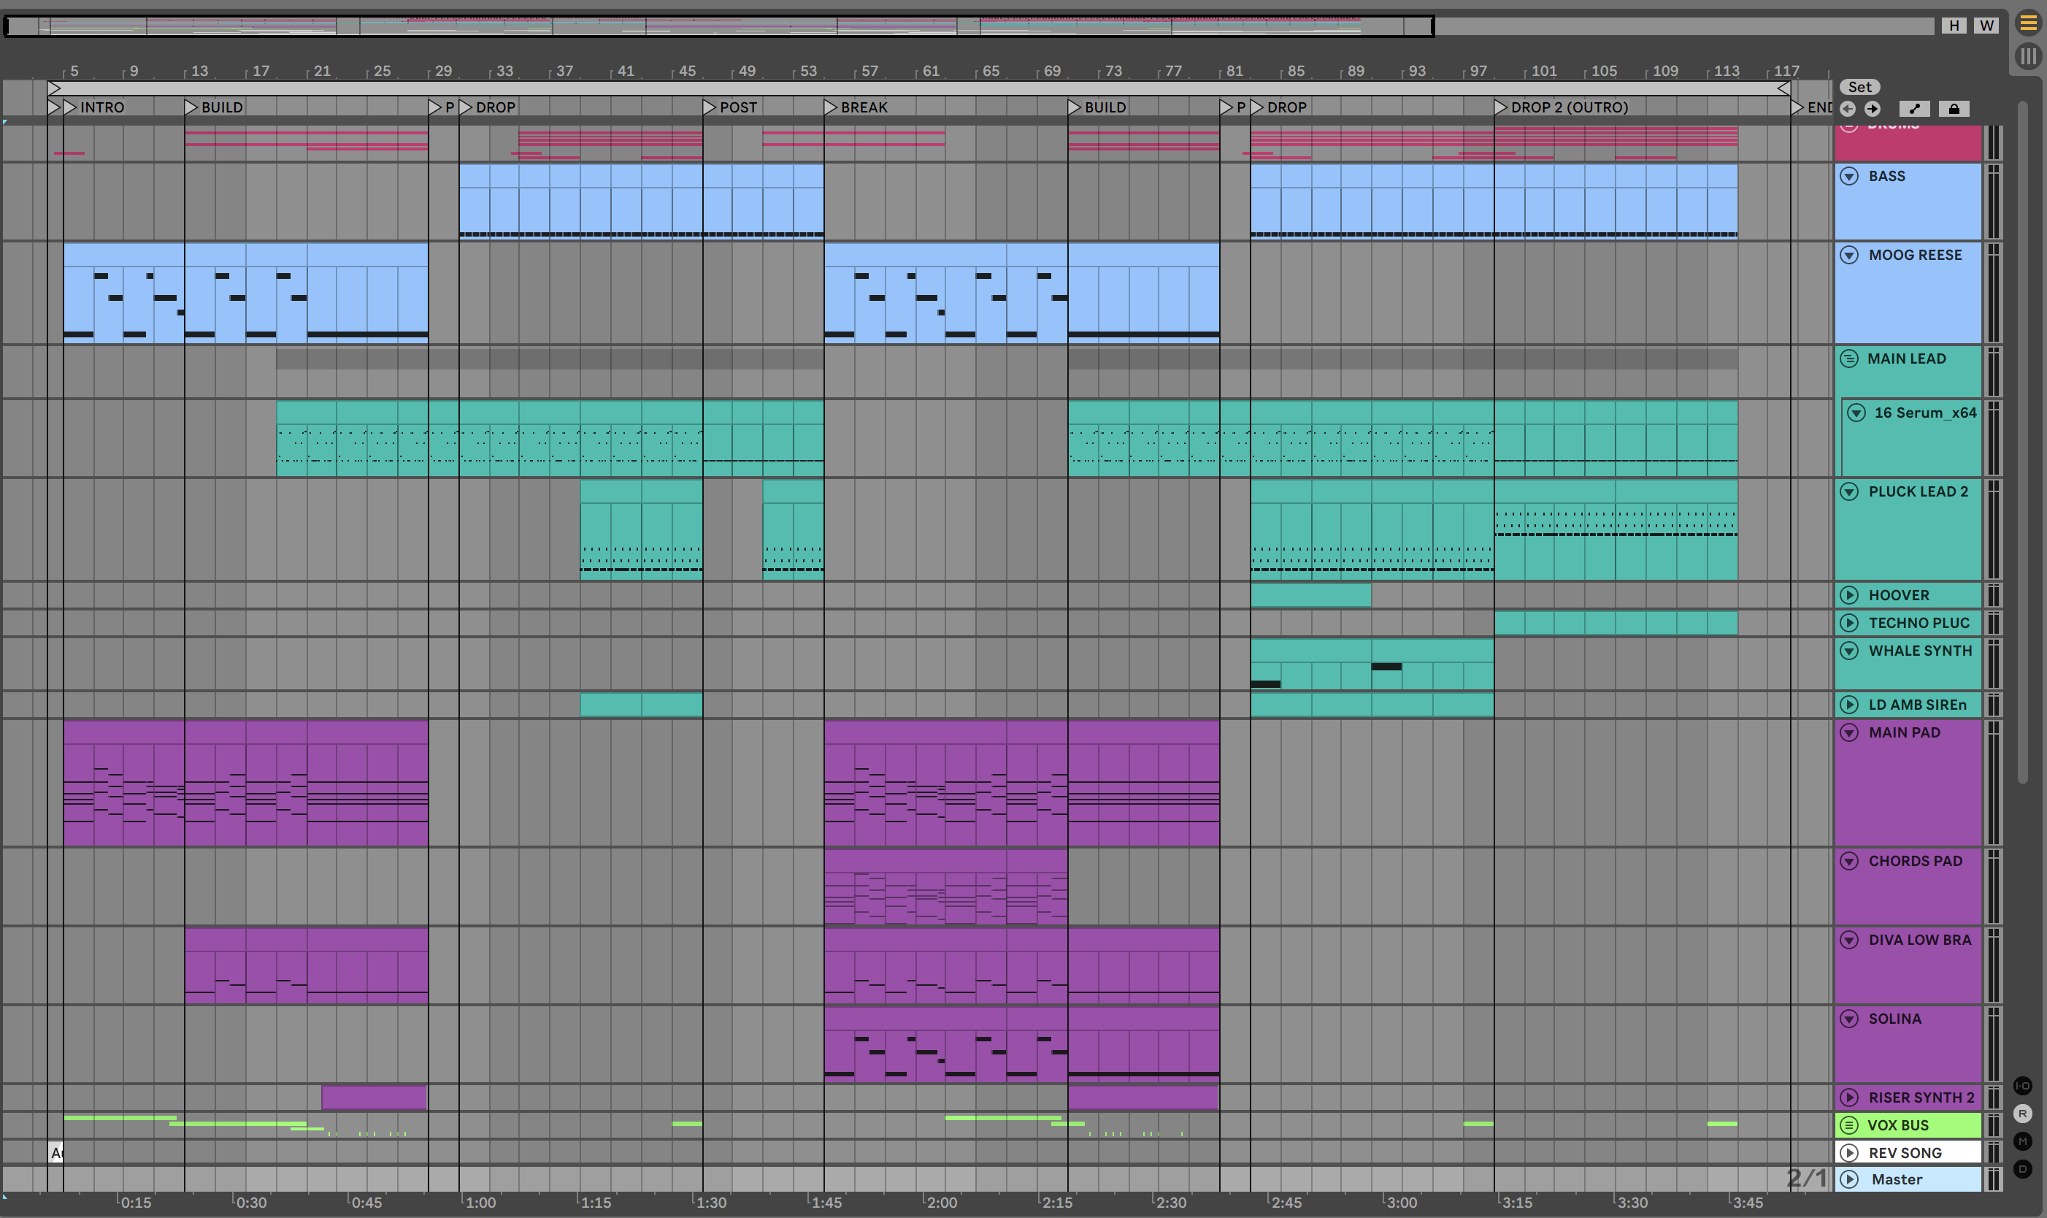Unfold the HOOVER track

[x=1849, y=595]
